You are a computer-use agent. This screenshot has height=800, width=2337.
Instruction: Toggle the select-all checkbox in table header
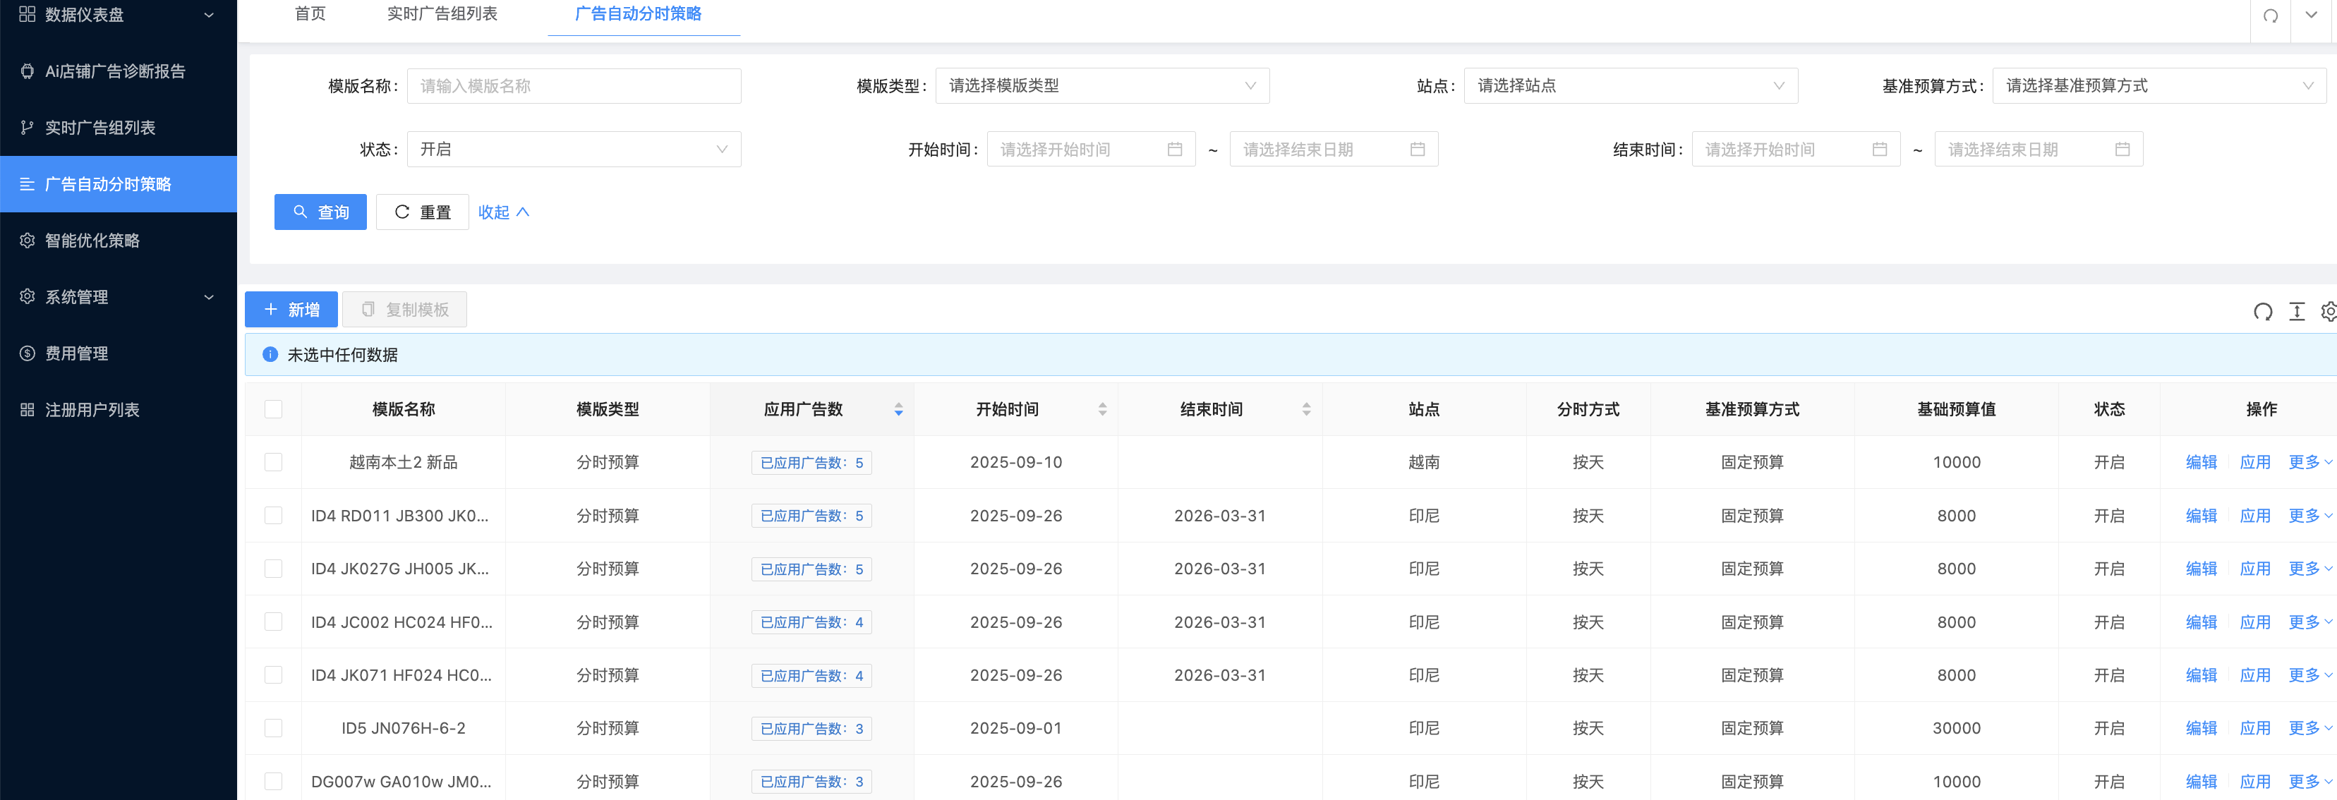pyautogui.click(x=273, y=410)
